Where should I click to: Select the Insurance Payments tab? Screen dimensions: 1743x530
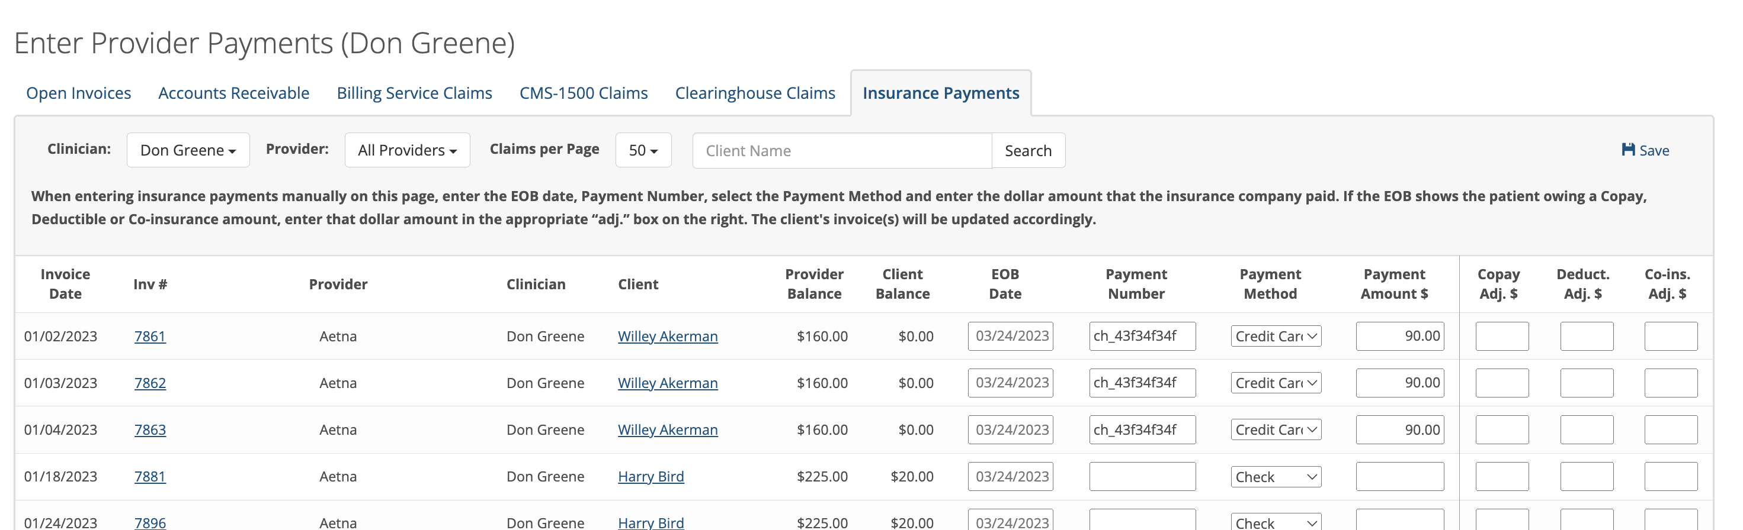[x=940, y=93]
